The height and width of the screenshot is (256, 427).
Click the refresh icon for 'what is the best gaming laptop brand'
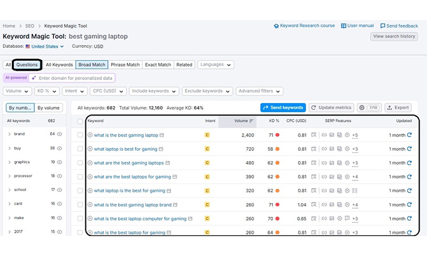(409, 205)
